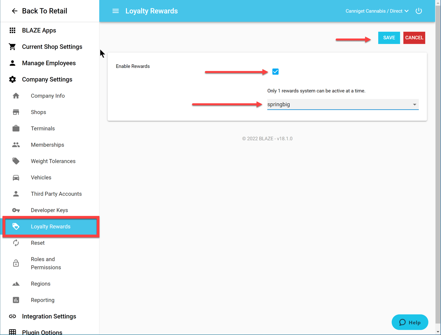Click the BLAZE Apps grid icon
The height and width of the screenshot is (335, 441).
click(12, 30)
